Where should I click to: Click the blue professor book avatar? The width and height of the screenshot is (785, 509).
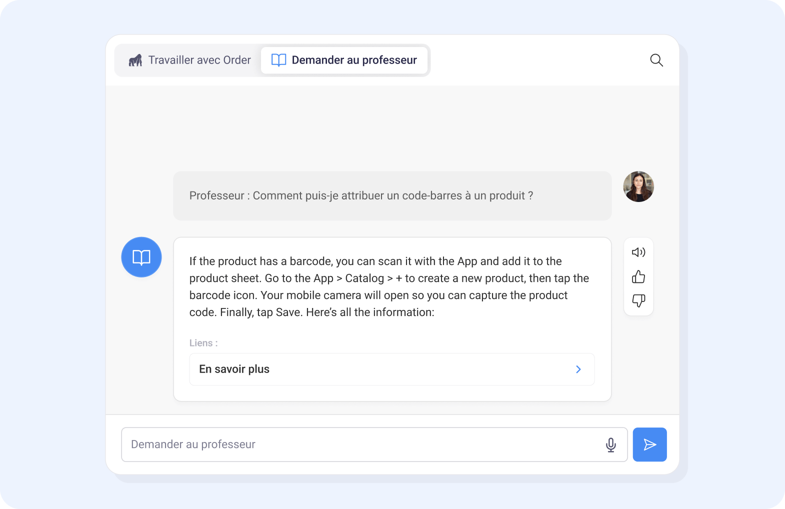point(141,257)
